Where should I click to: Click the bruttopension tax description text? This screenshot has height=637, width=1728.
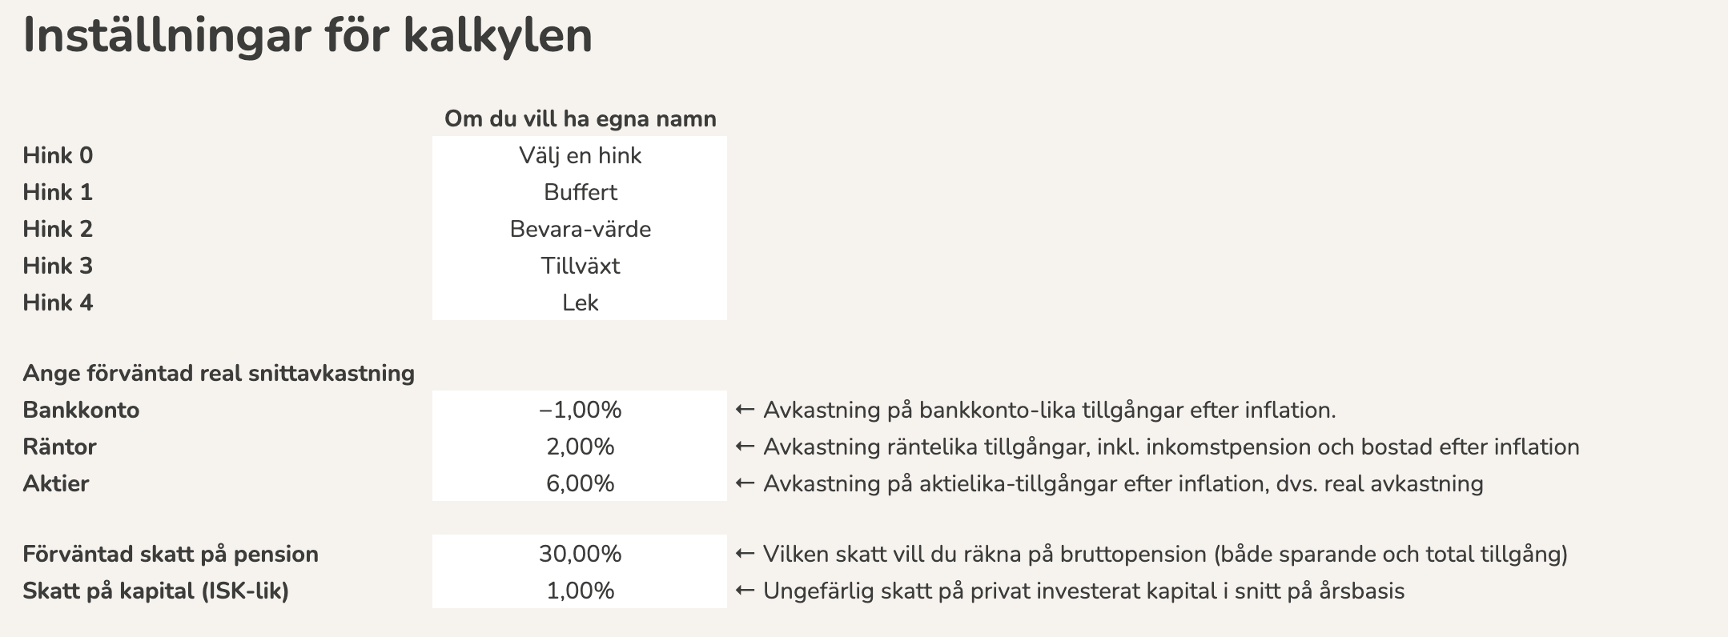[x=1165, y=554]
